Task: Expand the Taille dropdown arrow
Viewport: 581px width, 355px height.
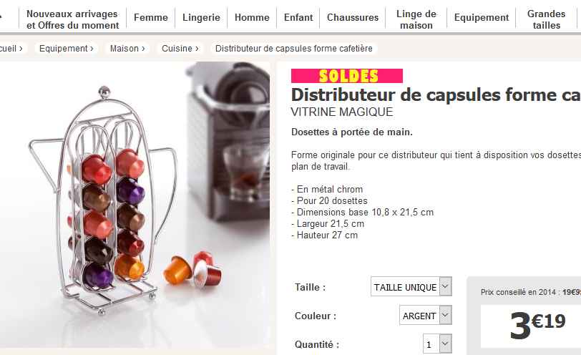Action: [445, 286]
